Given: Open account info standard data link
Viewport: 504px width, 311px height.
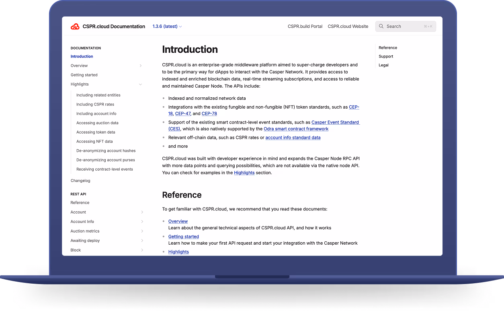Looking at the screenshot, I should (293, 138).
